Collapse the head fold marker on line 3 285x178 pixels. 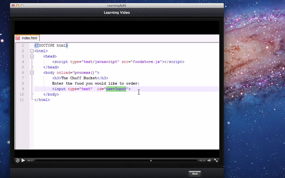(x=32, y=56)
